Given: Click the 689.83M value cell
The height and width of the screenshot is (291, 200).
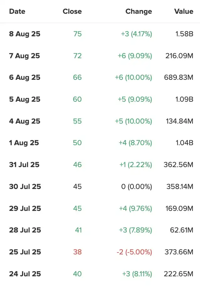Looking at the screenshot, I should (179, 77).
